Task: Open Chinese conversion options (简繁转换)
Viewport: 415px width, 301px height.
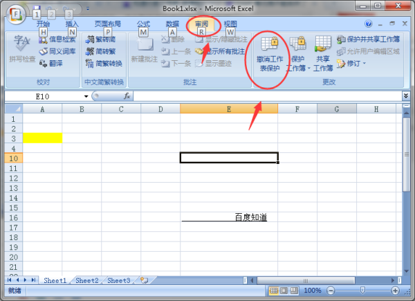Action: [104, 63]
